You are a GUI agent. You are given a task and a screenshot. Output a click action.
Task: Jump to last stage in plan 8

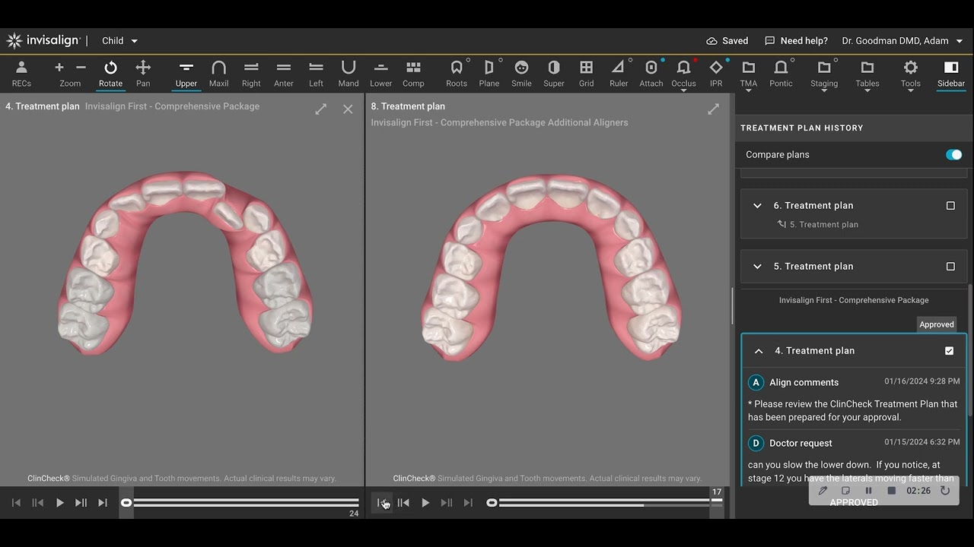pyautogui.click(x=468, y=503)
